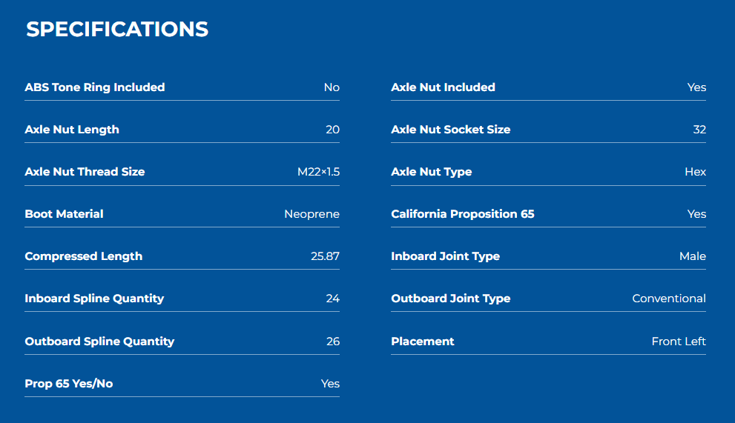735x423 pixels.
Task: Select the Compressed Length value 25.87
Action: click(326, 256)
